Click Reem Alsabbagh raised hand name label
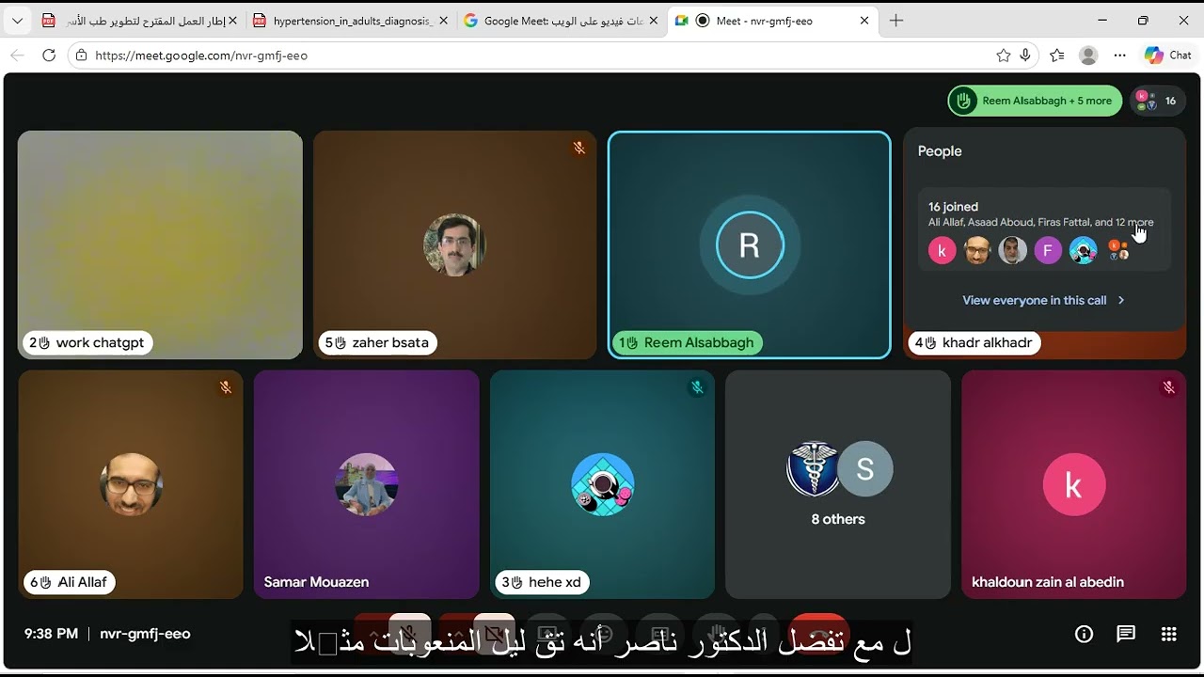1204x677 pixels. click(688, 343)
